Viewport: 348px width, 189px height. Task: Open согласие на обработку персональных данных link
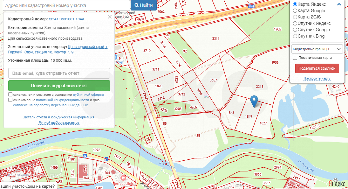[51, 105]
